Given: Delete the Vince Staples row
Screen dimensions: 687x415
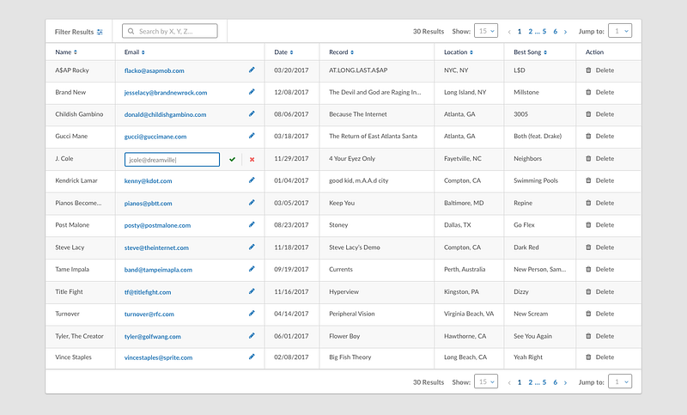Looking at the screenshot, I should tap(599, 357).
